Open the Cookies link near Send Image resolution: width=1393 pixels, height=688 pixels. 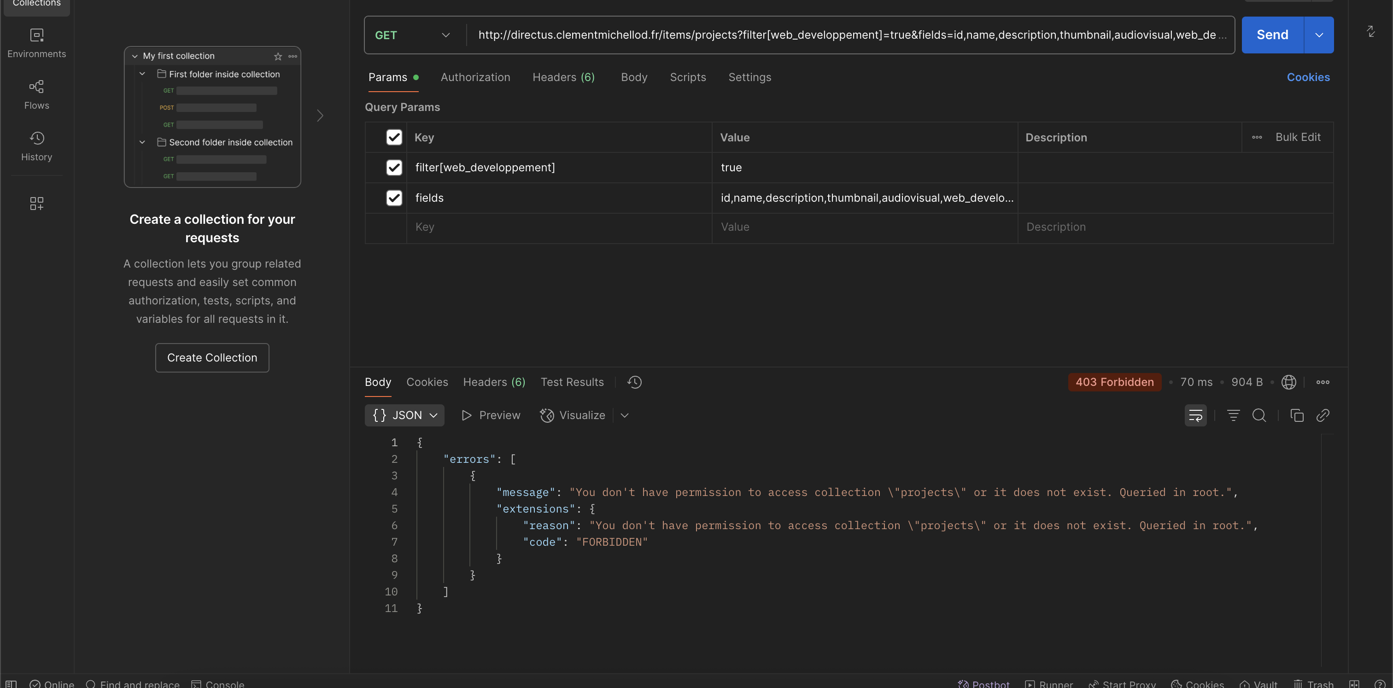(1308, 77)
